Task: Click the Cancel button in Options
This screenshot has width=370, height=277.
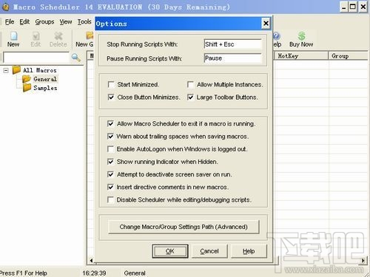Action: click(209, 251)
